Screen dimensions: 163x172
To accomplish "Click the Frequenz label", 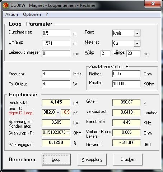I will [17, 74].
